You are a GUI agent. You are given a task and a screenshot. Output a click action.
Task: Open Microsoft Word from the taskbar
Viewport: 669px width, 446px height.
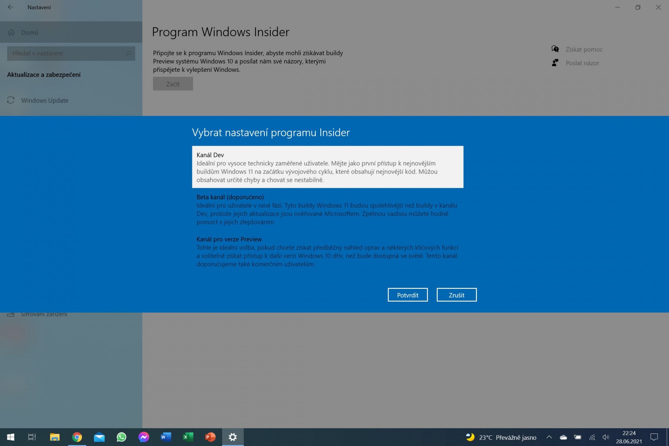pyautogui.click(x=166, y=437)
